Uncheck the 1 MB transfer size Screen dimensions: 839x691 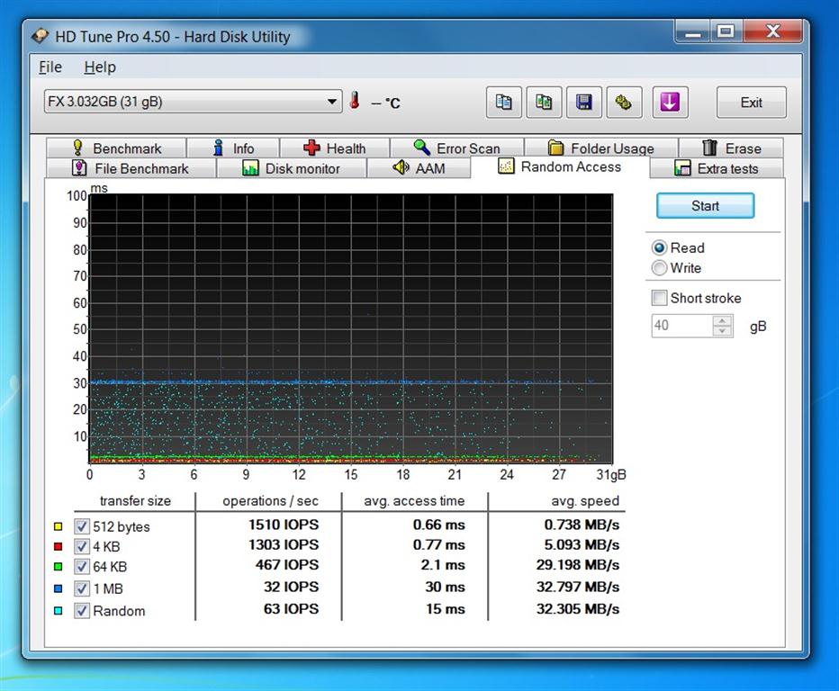83,589
